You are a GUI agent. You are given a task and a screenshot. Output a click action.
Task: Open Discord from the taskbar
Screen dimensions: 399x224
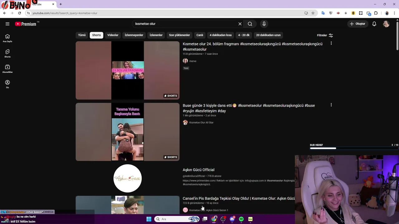tap(232, 219)
